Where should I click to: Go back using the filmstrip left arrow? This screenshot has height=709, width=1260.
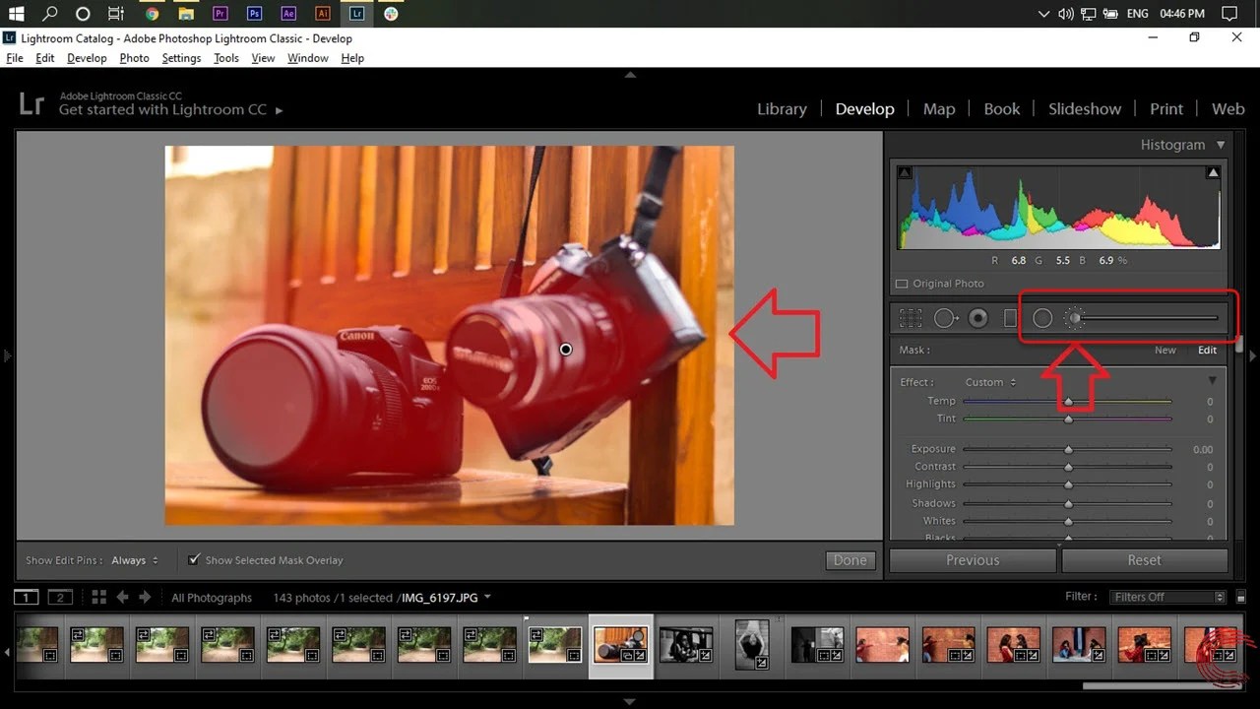click(122, 597)
